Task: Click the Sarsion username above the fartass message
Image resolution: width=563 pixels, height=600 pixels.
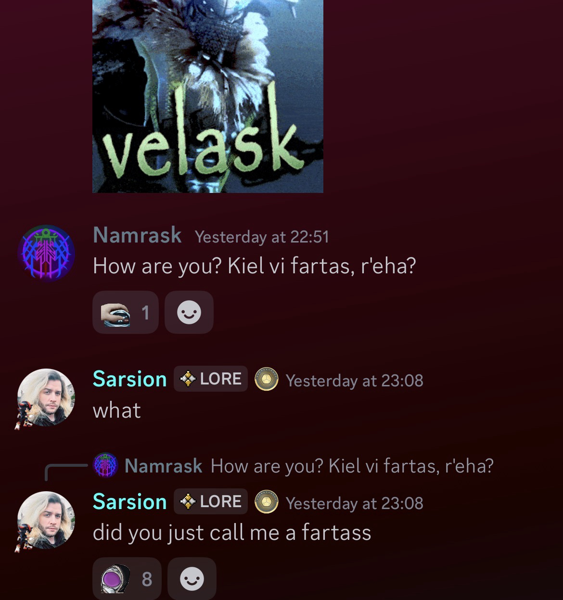Action: pyautogui.click(x=129, y=502)
